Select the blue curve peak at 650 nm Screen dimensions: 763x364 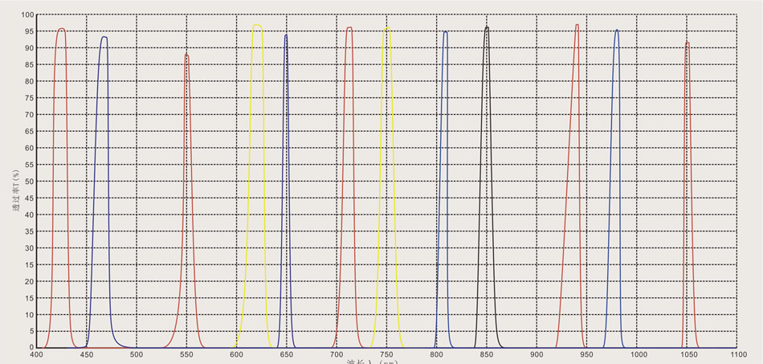[x=286, y=35]
